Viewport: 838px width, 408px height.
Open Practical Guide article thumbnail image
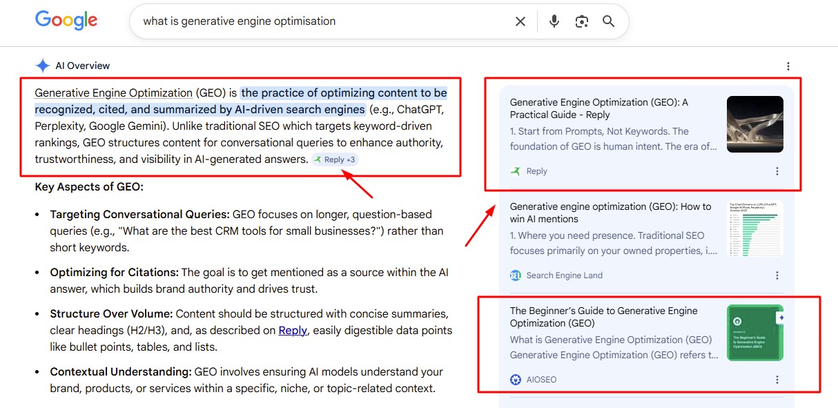pyautogui.click(x=754, y=124)
